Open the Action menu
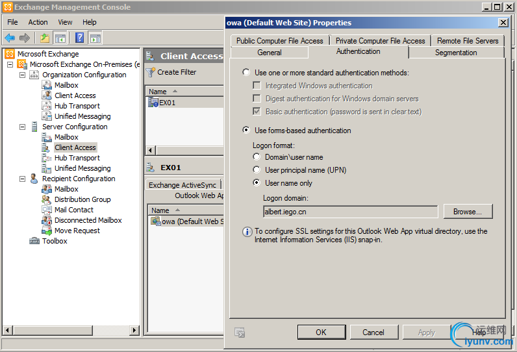This screenshot has height=352, width=517. (38, 22)
